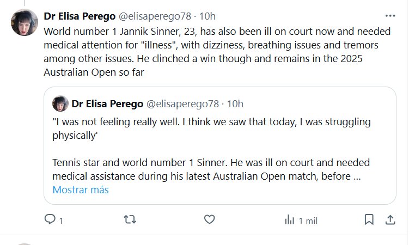Image resolution: width=415 pixels, height=245 pixels.
Task: Reply to Dr Elisa Perego's tweet
Action: (x=50, y=219)
